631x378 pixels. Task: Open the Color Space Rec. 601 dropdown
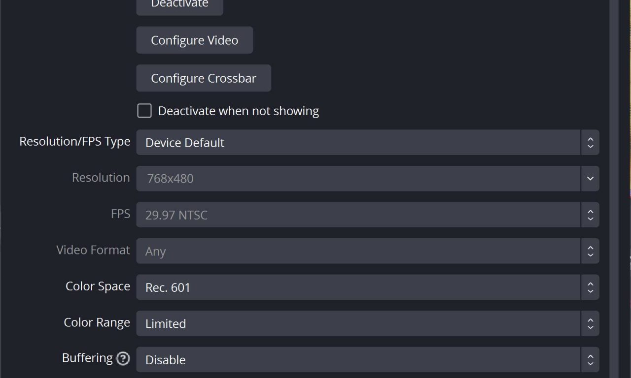358,287
